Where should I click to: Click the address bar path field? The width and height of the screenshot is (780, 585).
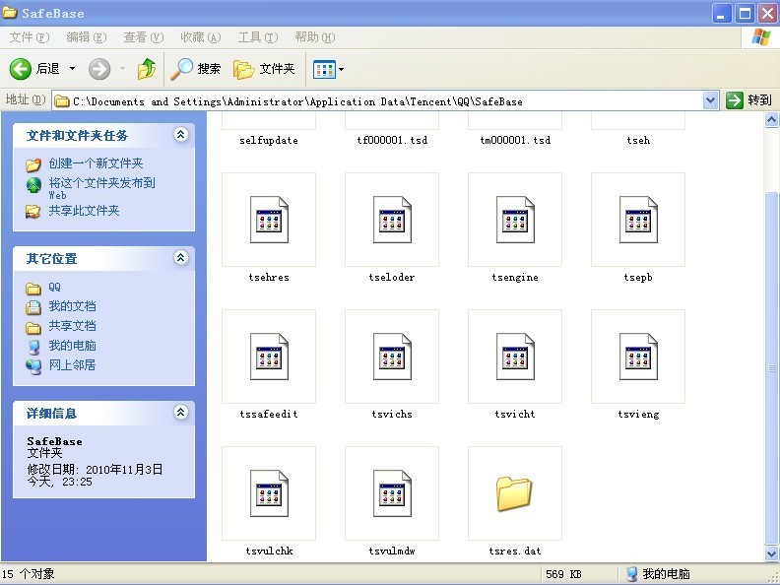point(384,101)
